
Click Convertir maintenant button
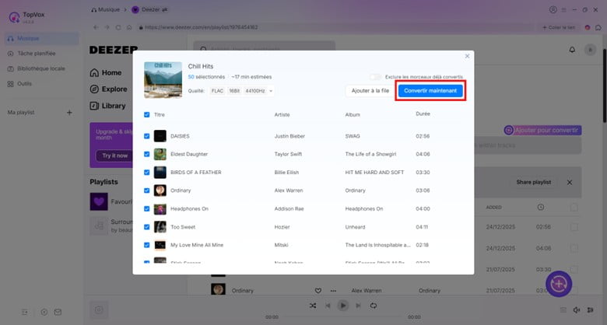point(430,90)
